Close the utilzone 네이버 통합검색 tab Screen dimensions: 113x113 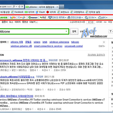point(57,7)
